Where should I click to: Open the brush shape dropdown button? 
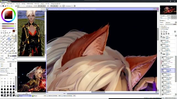click(11, 64)
